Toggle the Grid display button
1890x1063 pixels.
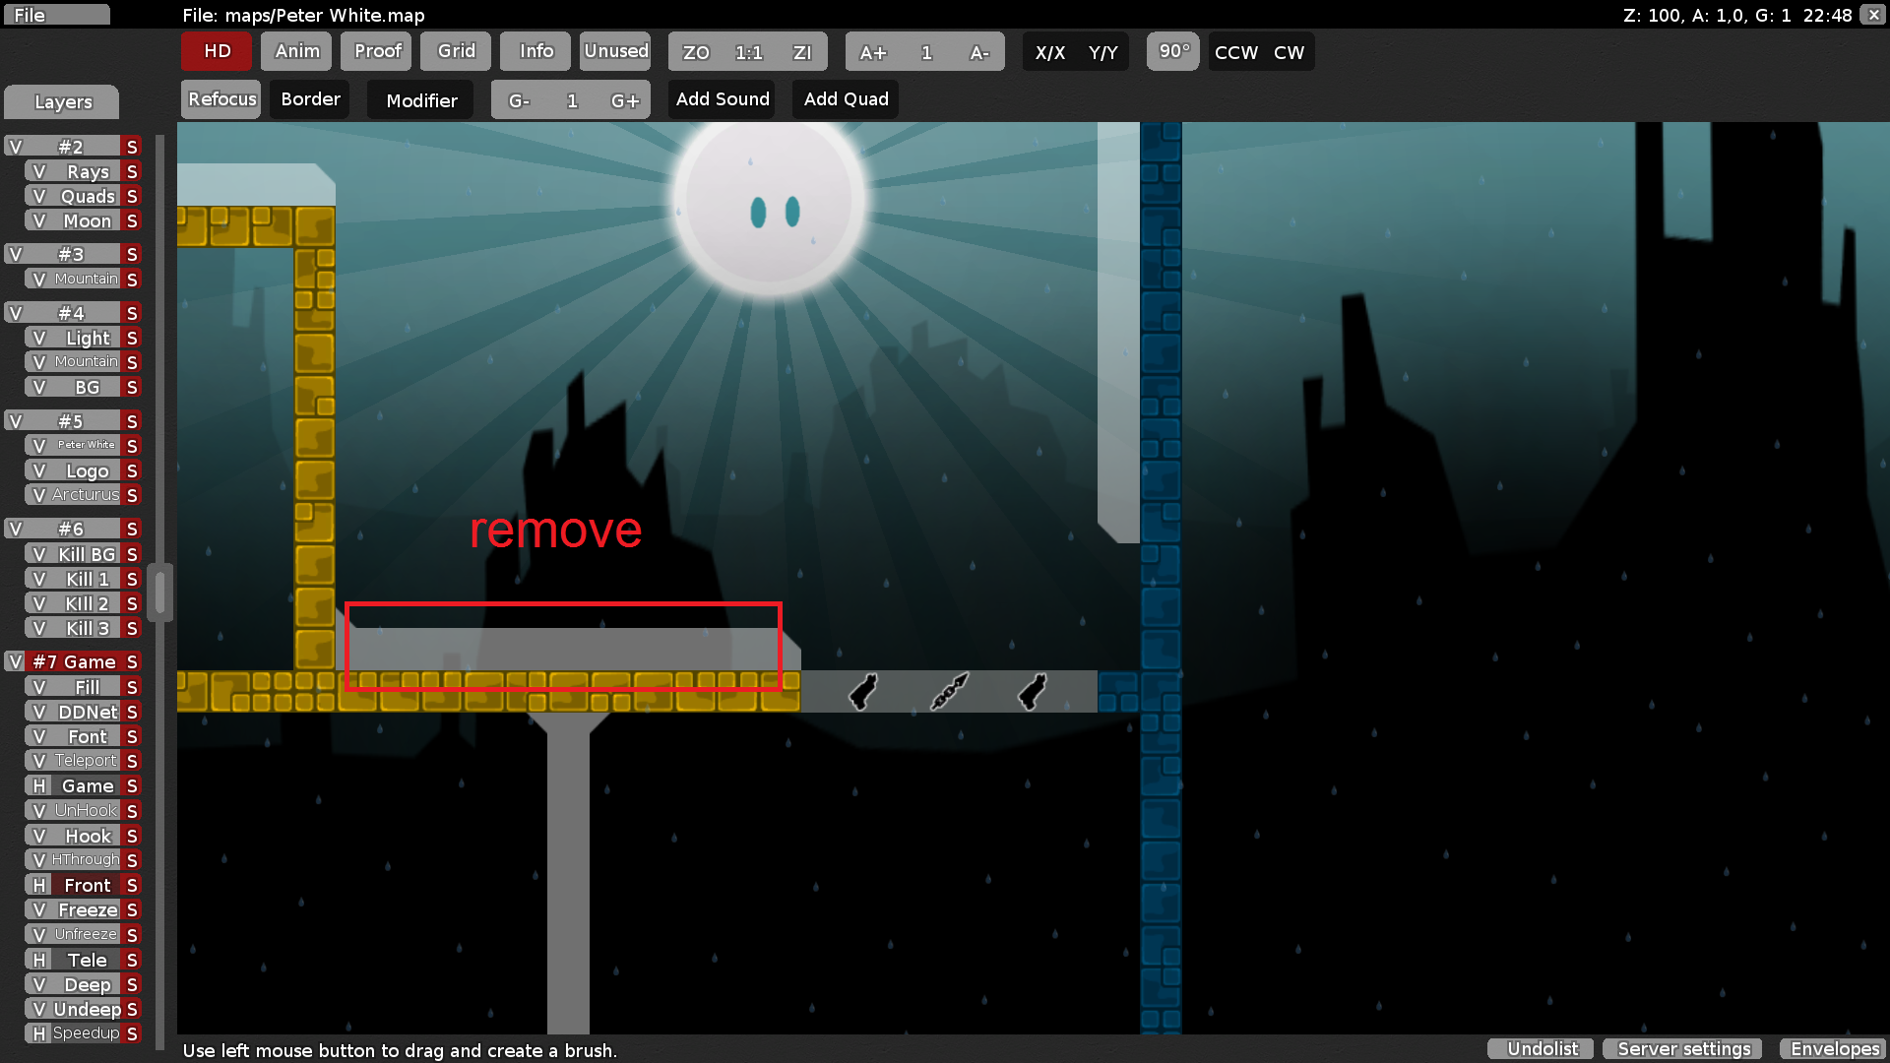(x=456, y=51)
